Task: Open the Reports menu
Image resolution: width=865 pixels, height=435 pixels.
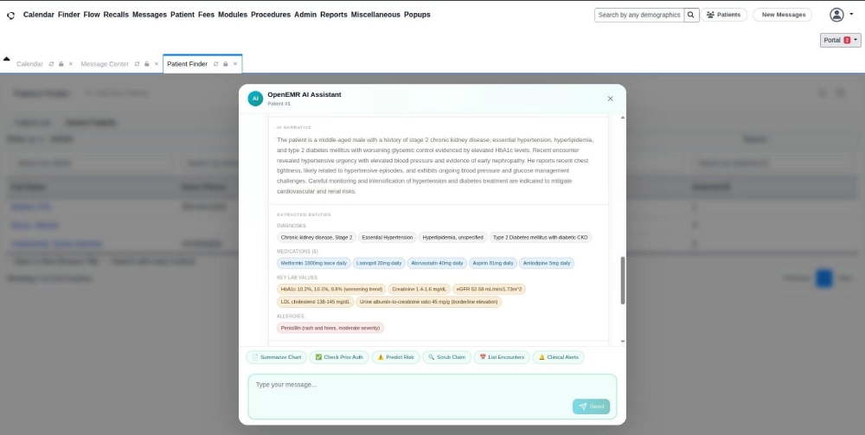Action: click(334, 15)
